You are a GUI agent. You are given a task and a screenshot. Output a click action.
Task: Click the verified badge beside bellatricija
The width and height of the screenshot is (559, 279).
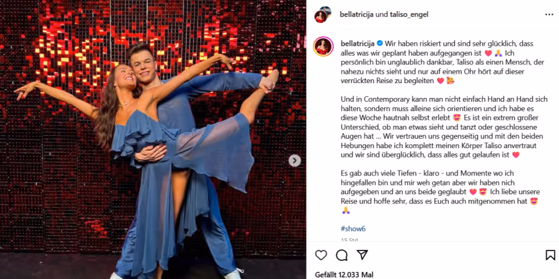pos(379,43)
